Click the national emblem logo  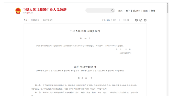coord(18,10)
